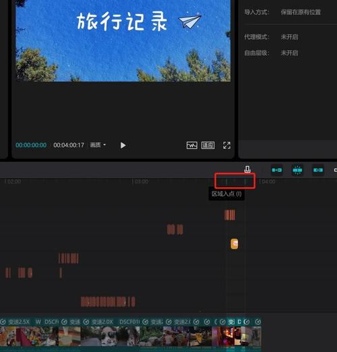
Task: Select the 变速2.5X video clip label
Action: [x=19, y=322]
